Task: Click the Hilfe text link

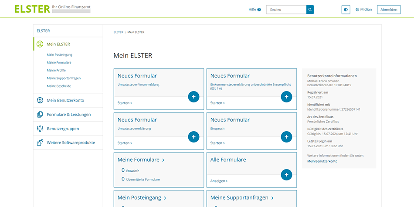Action: tap(252, 10)
